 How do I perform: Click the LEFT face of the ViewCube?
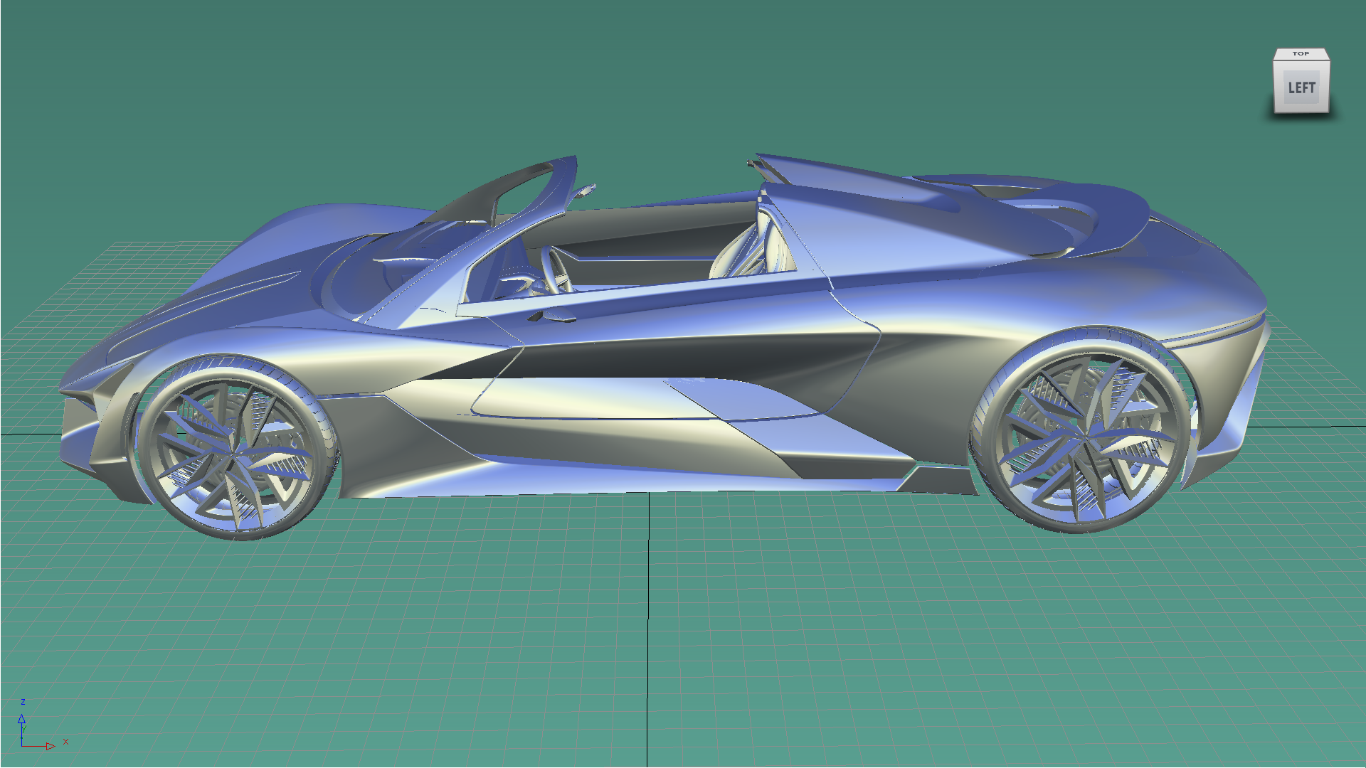[x=1301, y=86]
